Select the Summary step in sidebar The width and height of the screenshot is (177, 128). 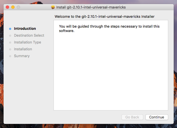tap(22, 56)
